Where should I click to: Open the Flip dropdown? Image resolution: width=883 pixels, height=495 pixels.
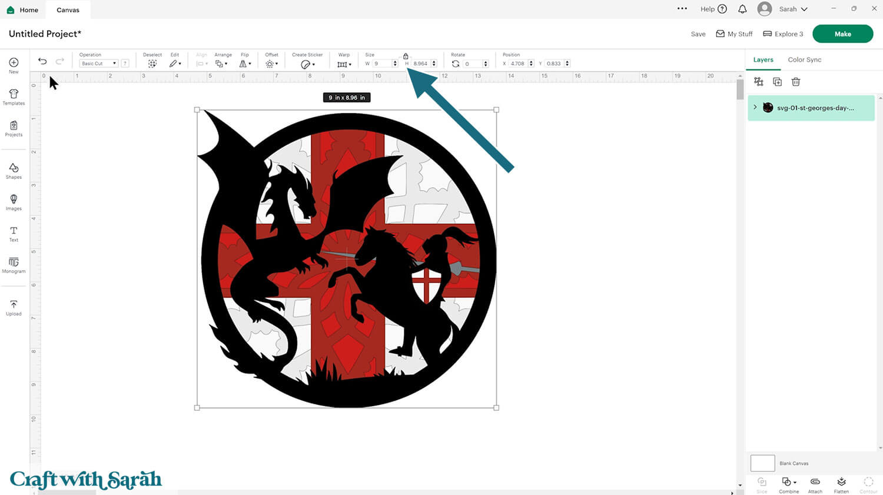[x=245, y=64]
